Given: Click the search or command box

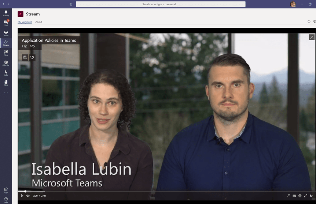Looking at the screenshot, I should coord(161,4).
